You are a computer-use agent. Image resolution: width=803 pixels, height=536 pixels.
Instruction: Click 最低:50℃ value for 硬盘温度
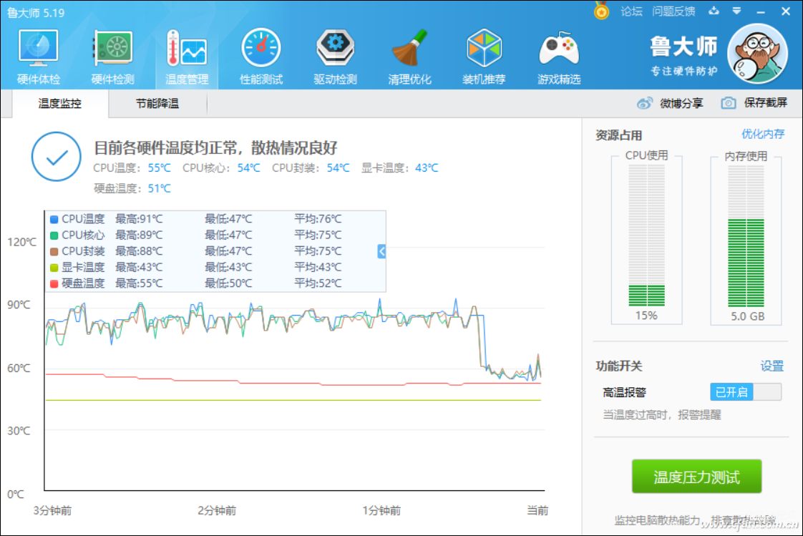click(x=228, y=283)
